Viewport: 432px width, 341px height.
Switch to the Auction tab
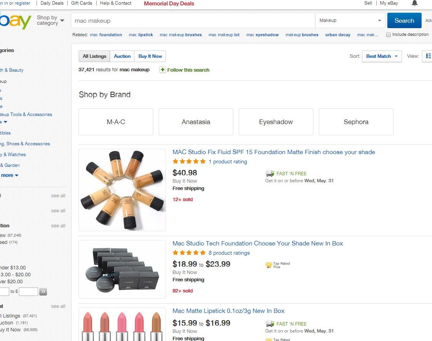point(122,56)
